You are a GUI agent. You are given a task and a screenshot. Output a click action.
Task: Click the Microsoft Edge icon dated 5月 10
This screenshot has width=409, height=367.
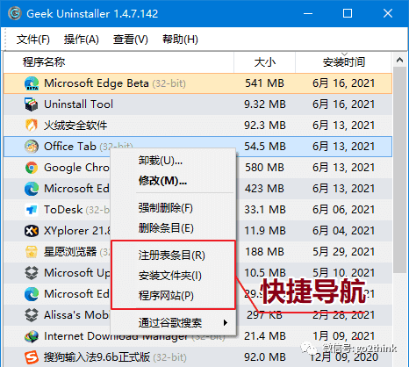pos(32,294)
